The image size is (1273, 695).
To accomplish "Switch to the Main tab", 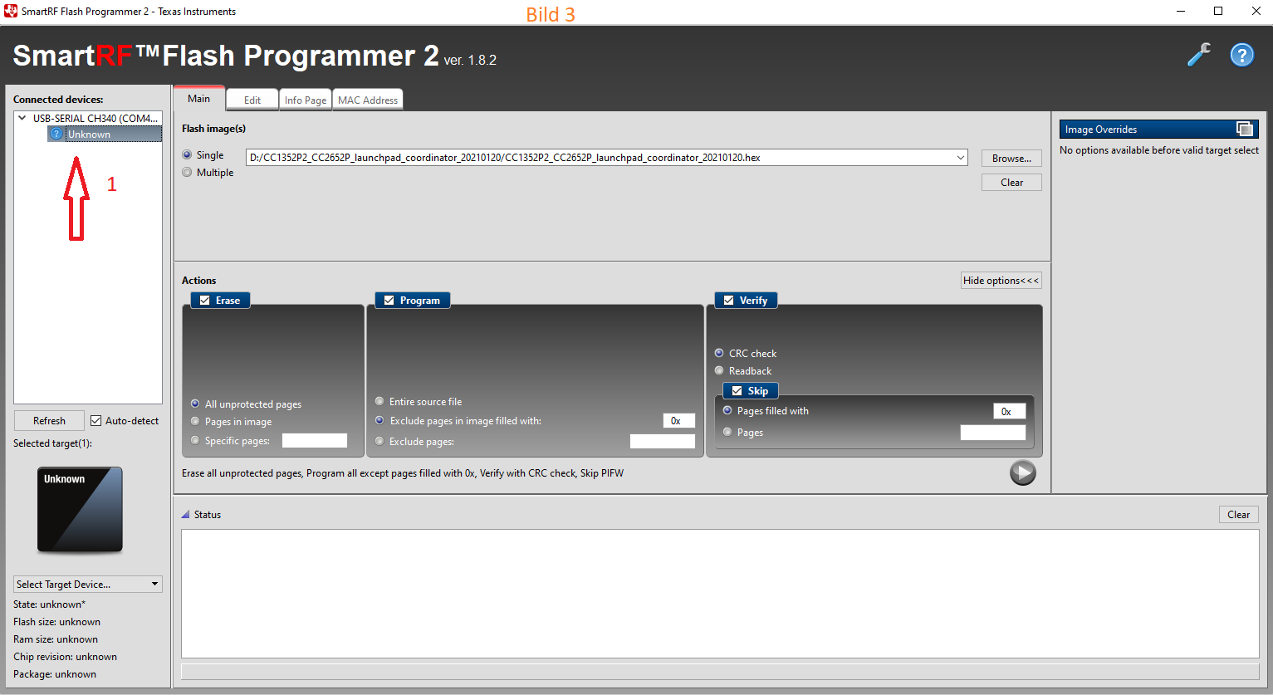I will (x=198, y=98).
